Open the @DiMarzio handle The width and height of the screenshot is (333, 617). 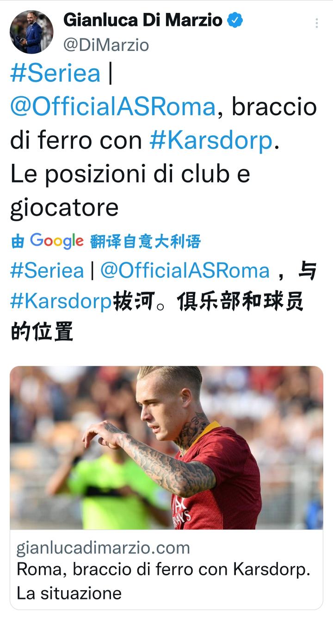click(106, 45)
